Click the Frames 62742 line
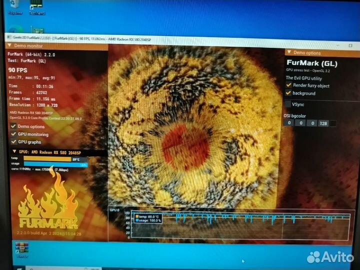 28,92
